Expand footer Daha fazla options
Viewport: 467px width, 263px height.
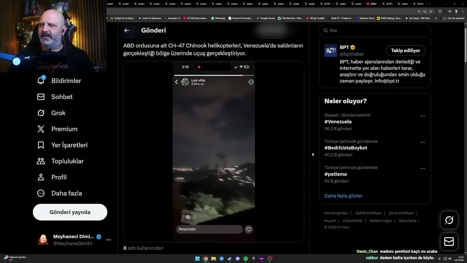(x=409, y=221)
